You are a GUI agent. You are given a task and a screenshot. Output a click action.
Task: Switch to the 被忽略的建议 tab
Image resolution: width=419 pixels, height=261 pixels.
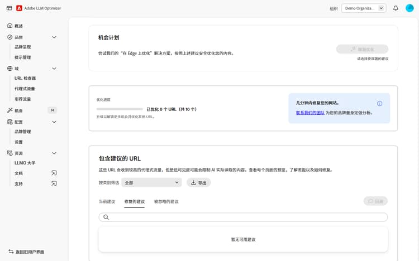[166, 201]
